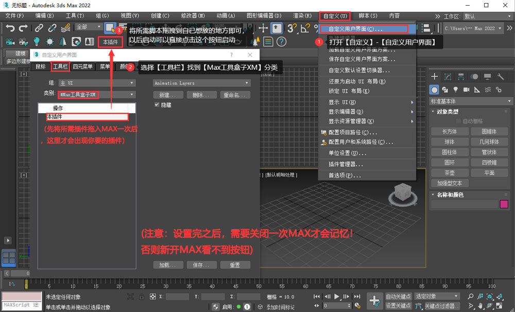The height and width of the screenshot is (312, 515).
Task: Open the Create tab plus icon in command panel
Action: coord(435,77)
